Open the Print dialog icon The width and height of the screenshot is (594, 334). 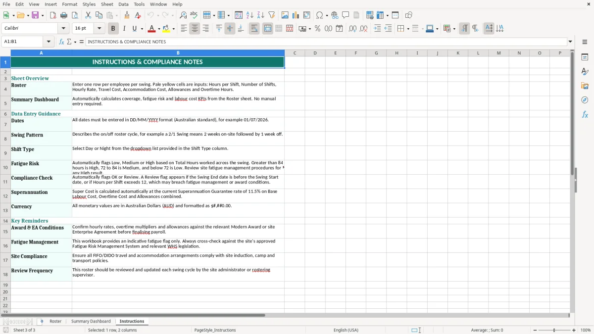[64, 15]
